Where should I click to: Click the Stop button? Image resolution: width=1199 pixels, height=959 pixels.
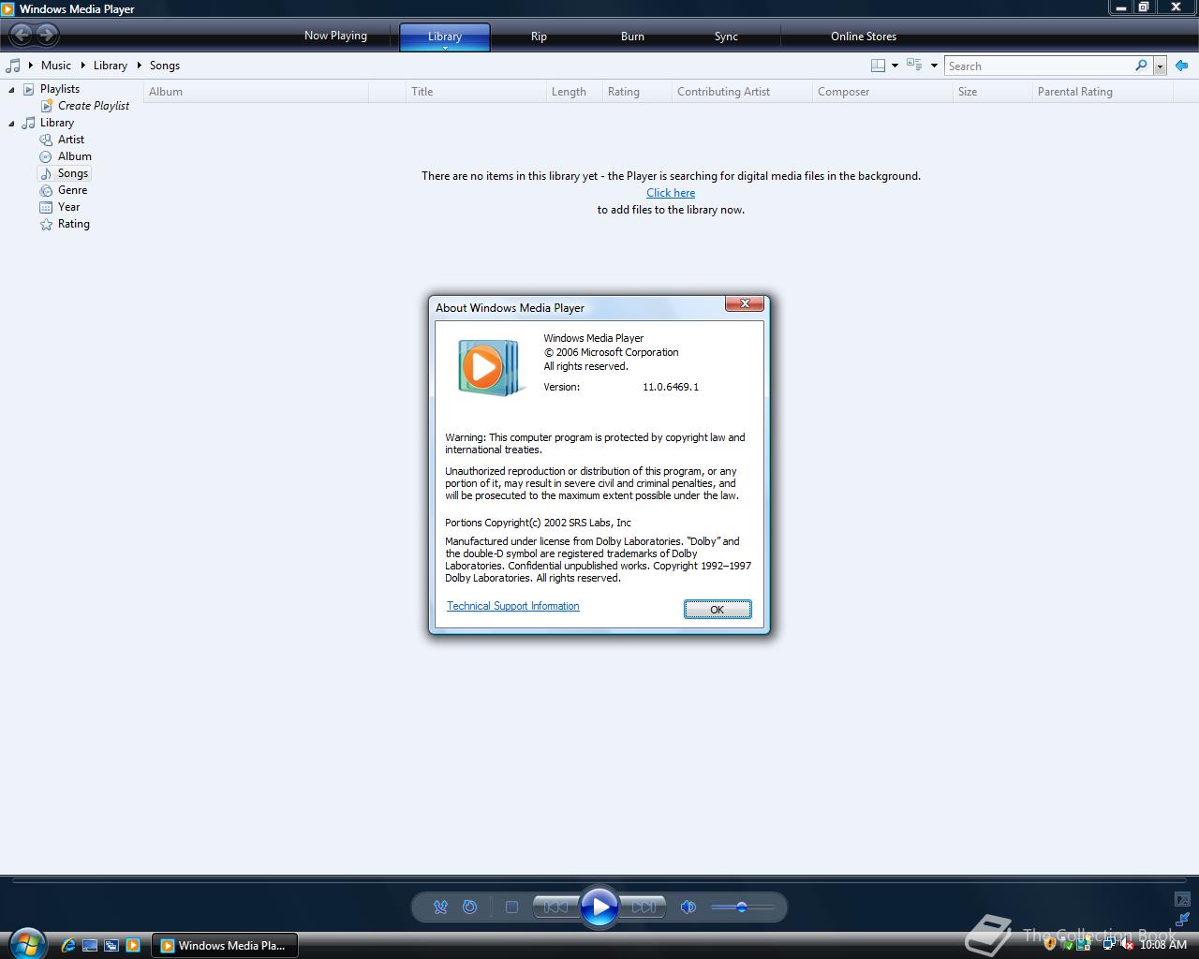(x=511, y=907)
